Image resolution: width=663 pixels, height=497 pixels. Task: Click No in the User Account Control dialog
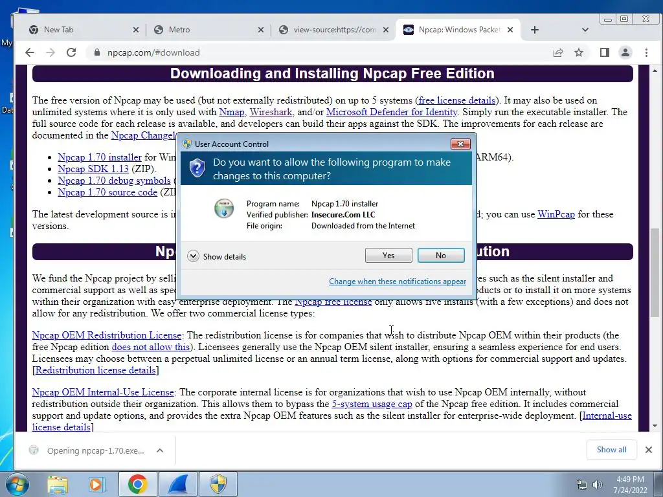click(440, 255)
